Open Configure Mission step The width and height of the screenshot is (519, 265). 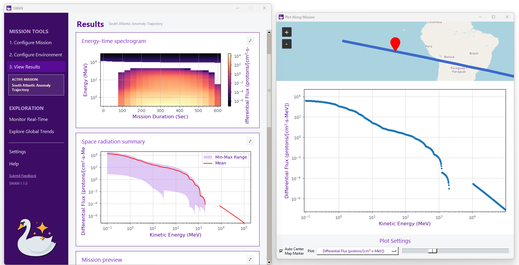tap(30, 43)
